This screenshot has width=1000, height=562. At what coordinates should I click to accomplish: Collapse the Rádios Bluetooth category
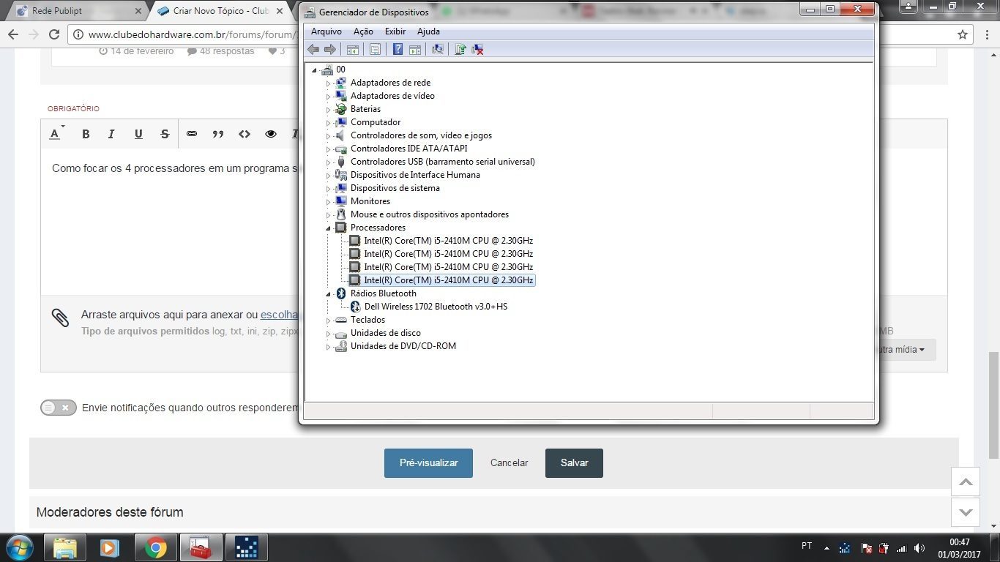(x=328, y=293)
